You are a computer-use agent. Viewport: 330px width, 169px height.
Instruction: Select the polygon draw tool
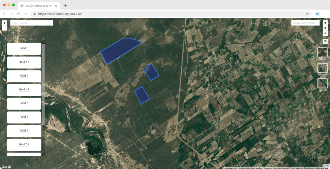[325, 23]
